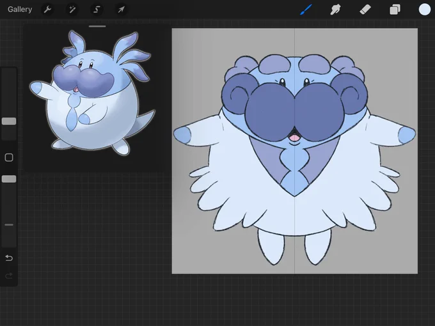This screenshot has width=435, height=326.
Task: Open the Layers panel
Action: (x=395, y=10)
